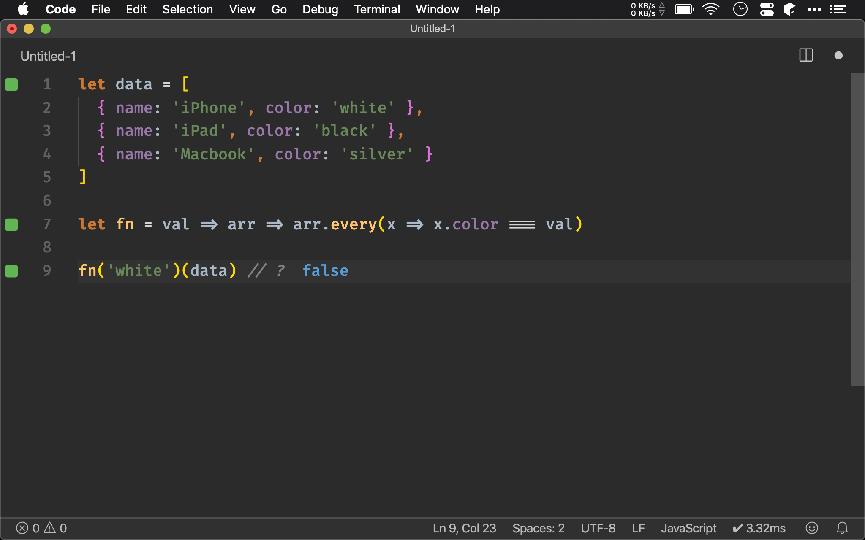Open the Apple menu icon
This screenshot has height=540, width=865.
click(x=23, y=9)
